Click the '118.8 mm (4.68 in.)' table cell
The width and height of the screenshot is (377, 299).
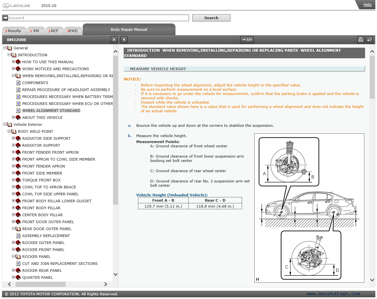[x=215, y=206]
